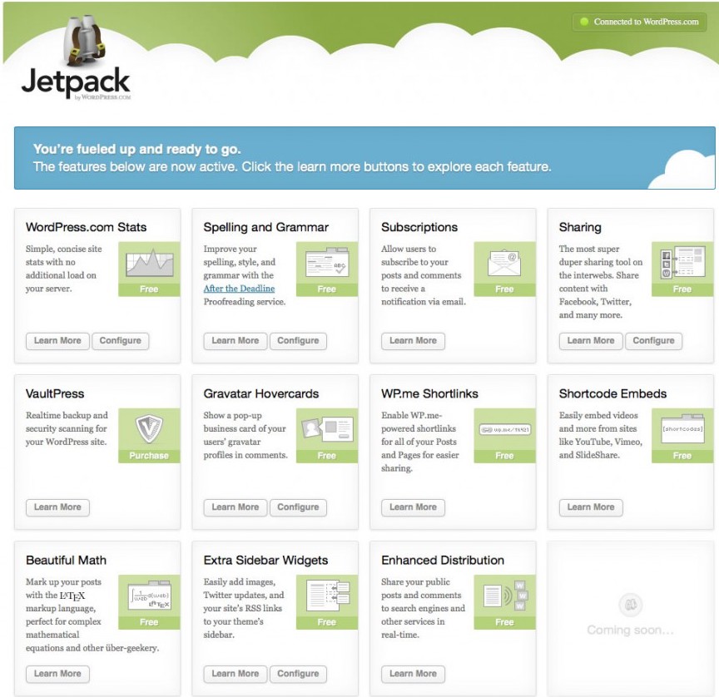Click the WordPress.com Stats graph icon
The image size is (719, 697).
point(149,262)
